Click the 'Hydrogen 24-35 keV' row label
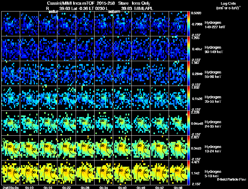Image resolution: width=248 pixels, height=189 pixels. point(213,124)
